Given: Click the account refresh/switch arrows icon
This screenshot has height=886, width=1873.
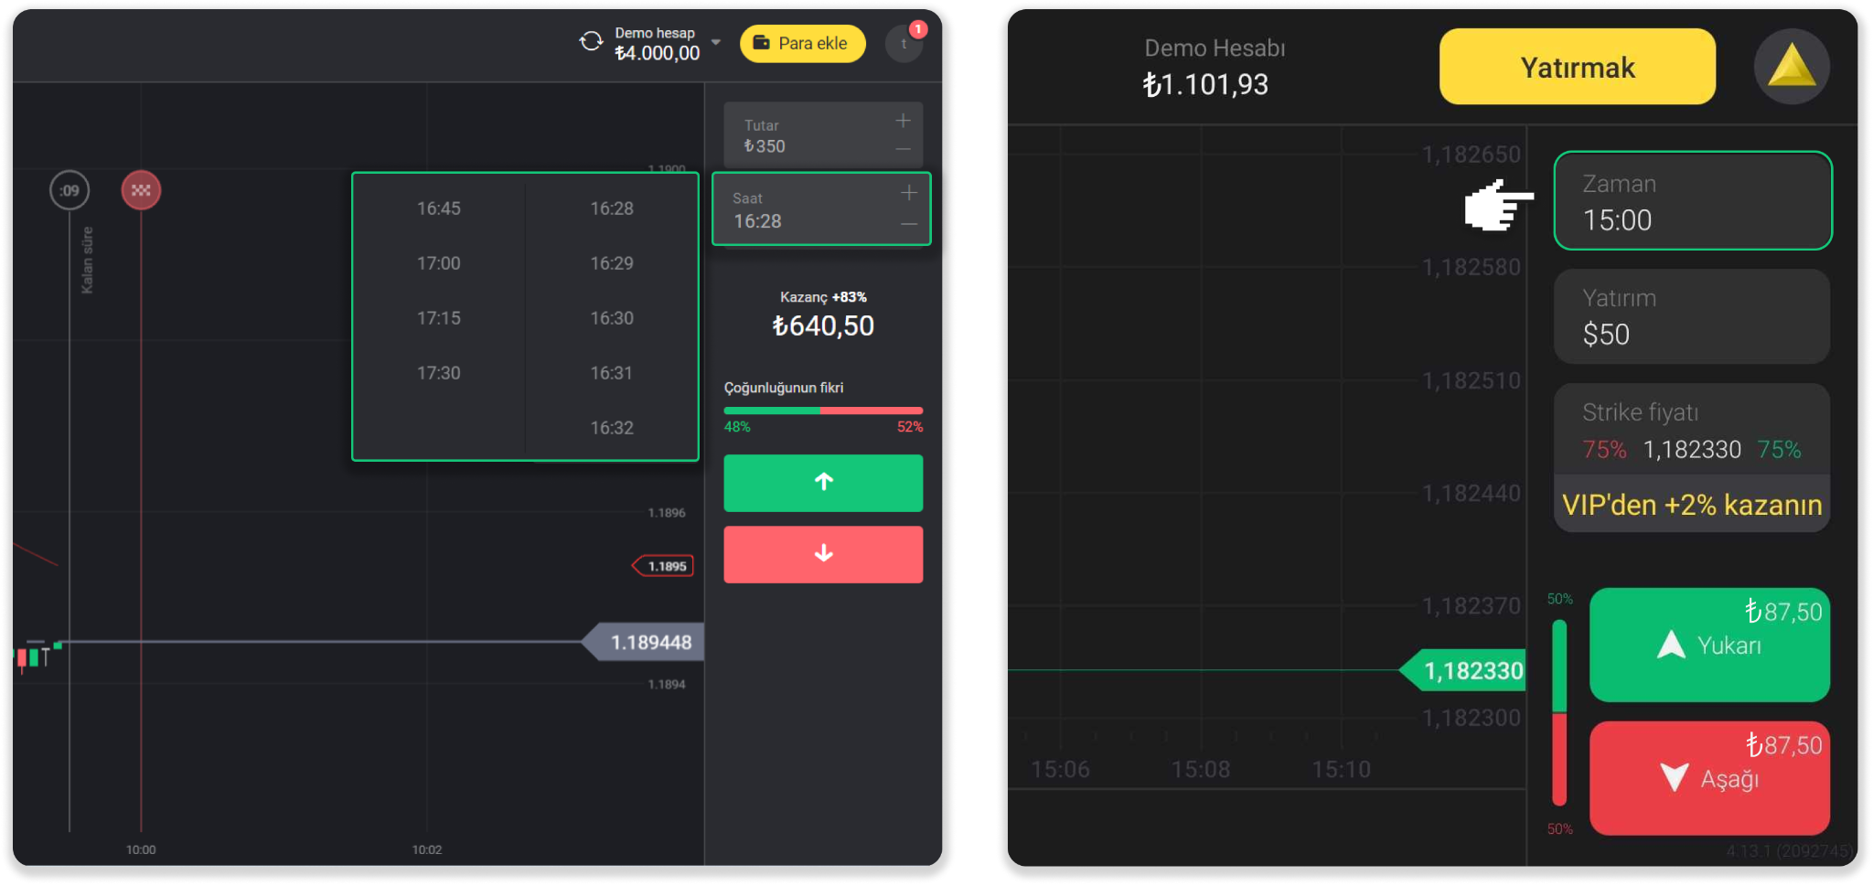Looking at the screenshot, I should [x=591, y=42].
